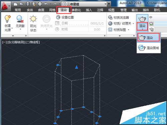Click the date value 0001/1/1
Viewport: 167px width, 125px height.
(97, 23)
